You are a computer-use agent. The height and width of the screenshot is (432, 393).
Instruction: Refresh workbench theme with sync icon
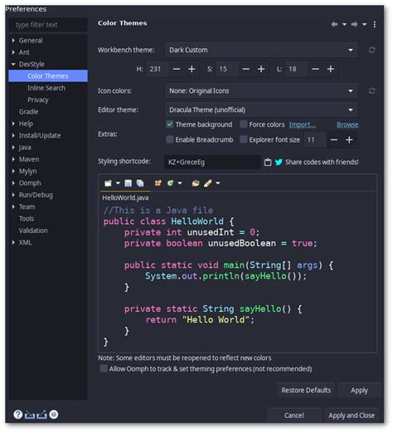(x=371, y=50)
